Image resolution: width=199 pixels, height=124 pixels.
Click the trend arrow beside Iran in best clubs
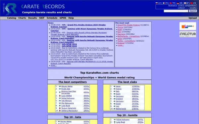[x=114, y=106]
